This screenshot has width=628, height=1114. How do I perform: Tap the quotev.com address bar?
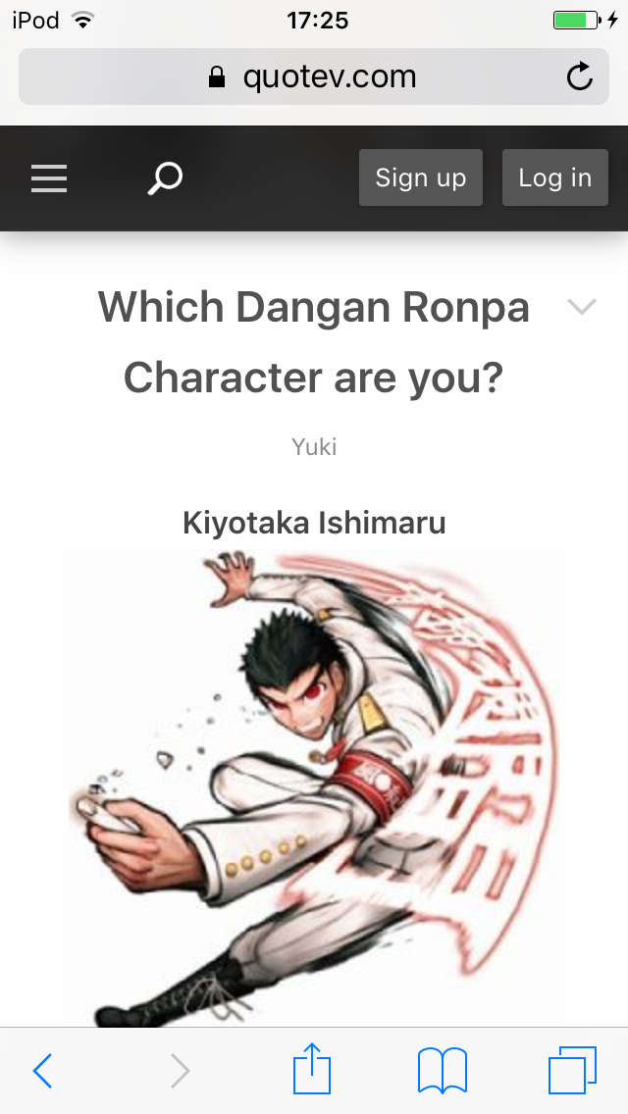314,76
